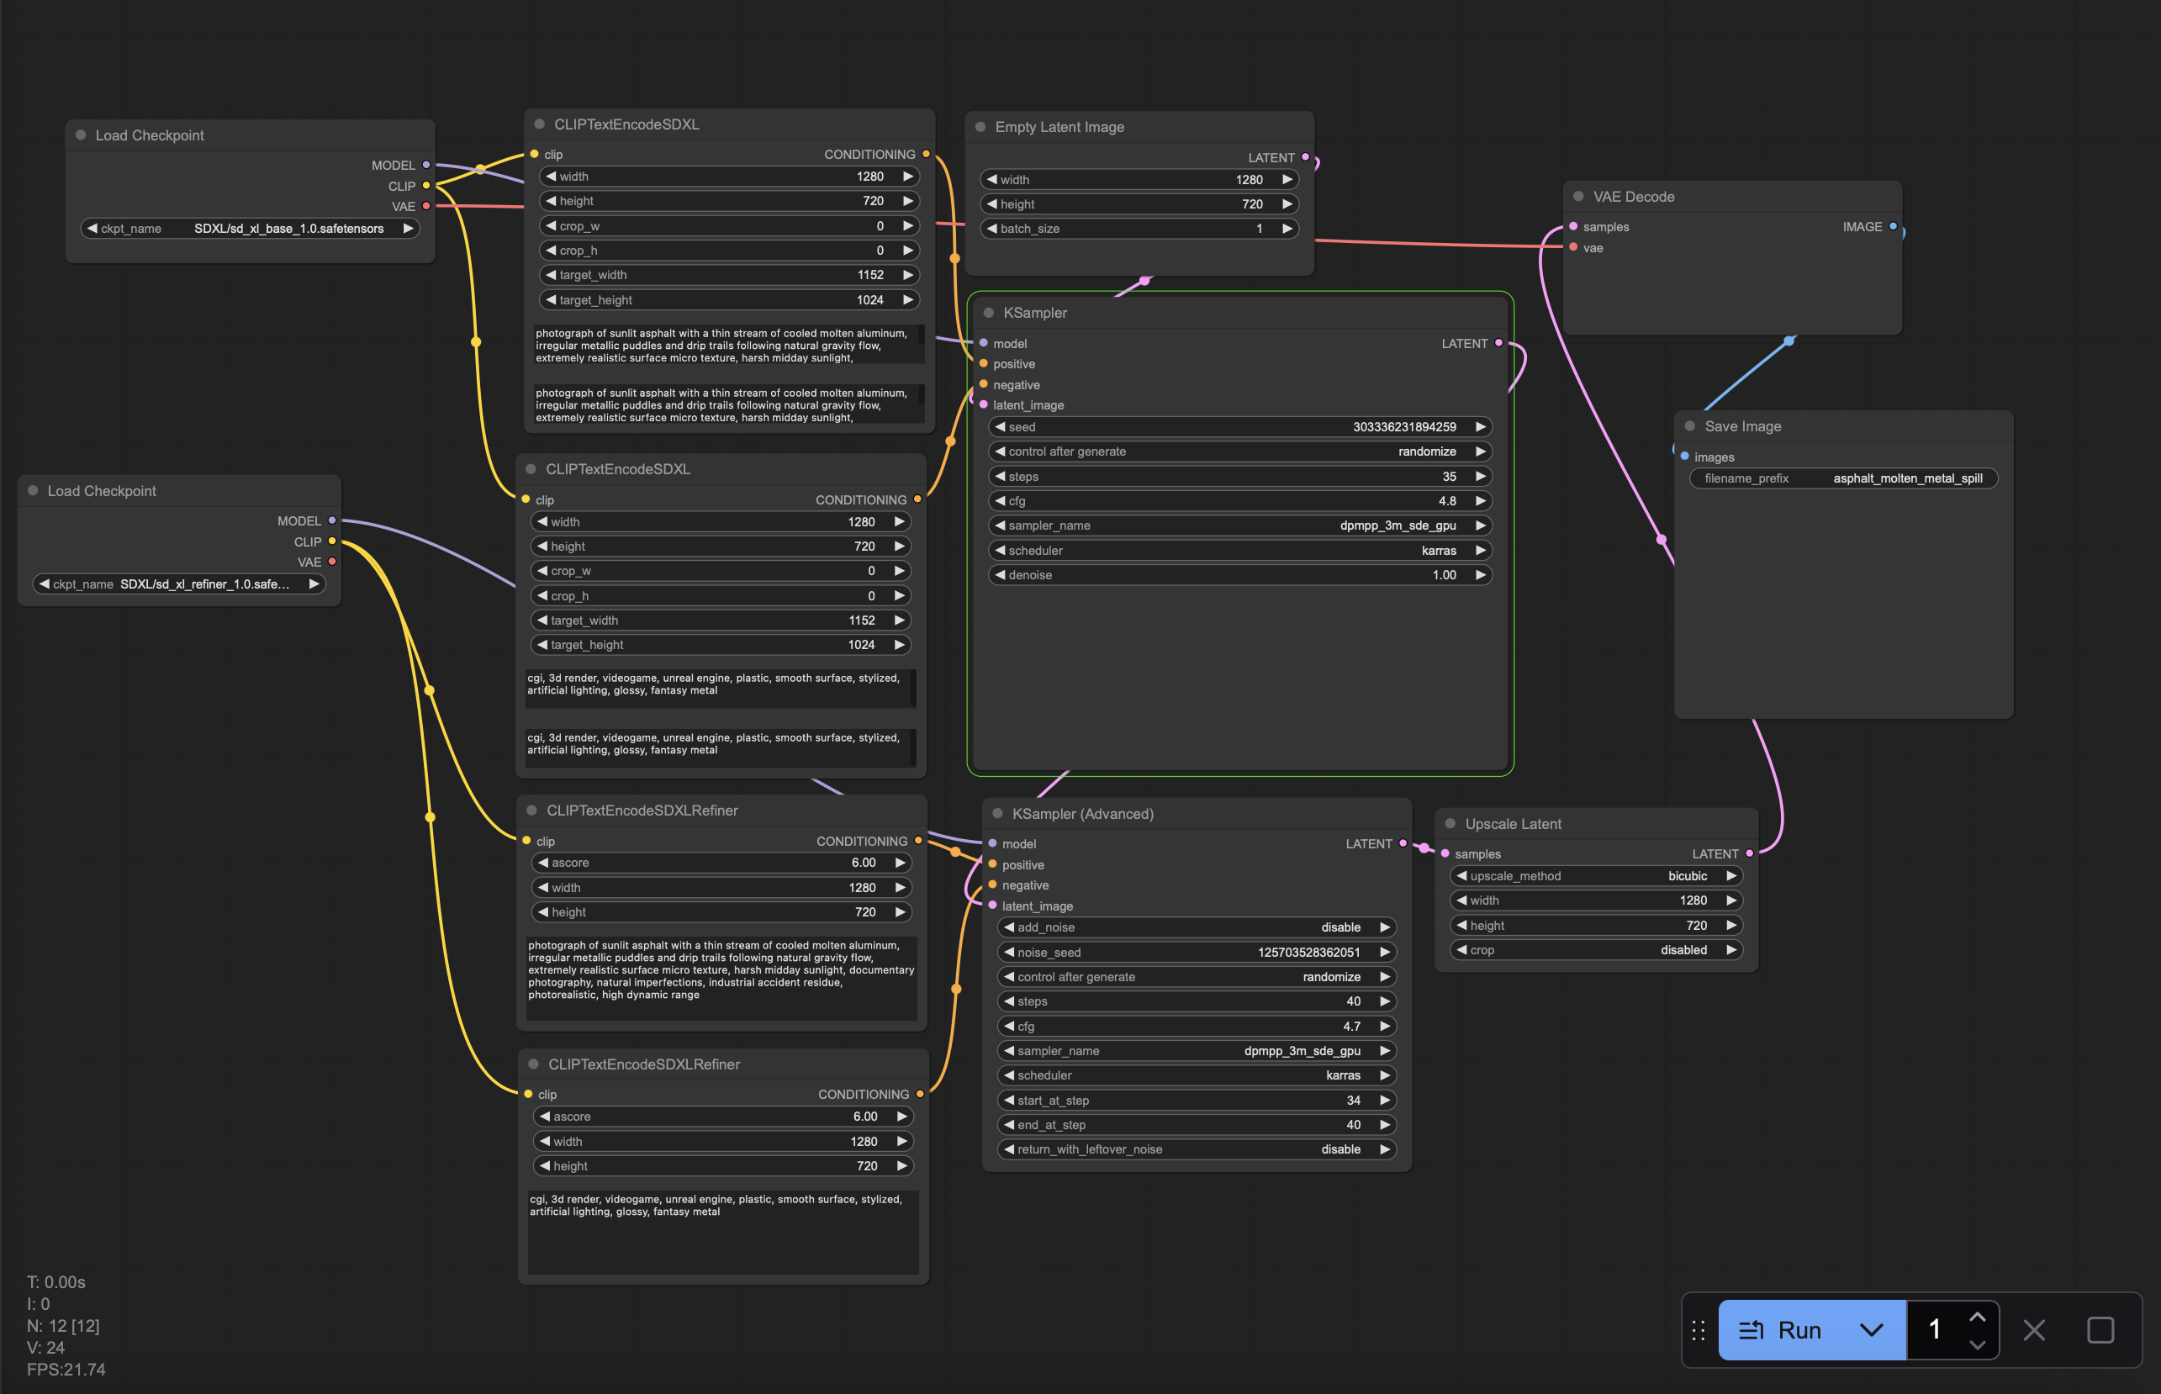
Task: Grab the run toolbar drag handle dots
Action: coord(1699,1330)
